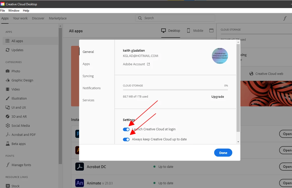Click the preferences dialog scrollbar thumb
292x188 pixels.
coord(238,88)
